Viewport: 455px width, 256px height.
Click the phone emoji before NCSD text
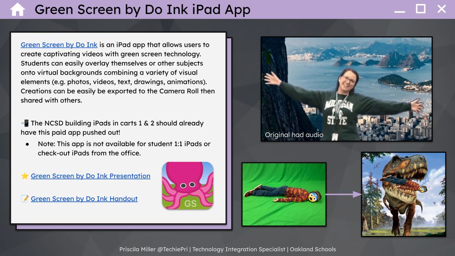25,123
